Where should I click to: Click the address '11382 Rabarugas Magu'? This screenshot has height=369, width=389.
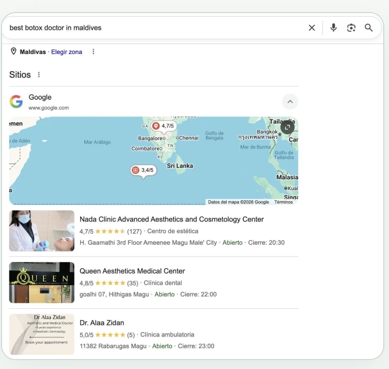[x=113, y=346]
